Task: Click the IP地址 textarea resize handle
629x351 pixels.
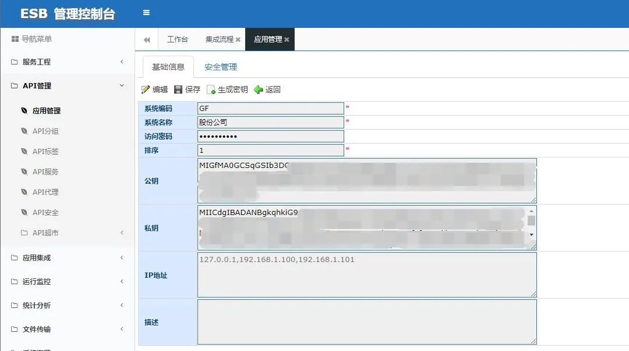Action: pos(533,294)
